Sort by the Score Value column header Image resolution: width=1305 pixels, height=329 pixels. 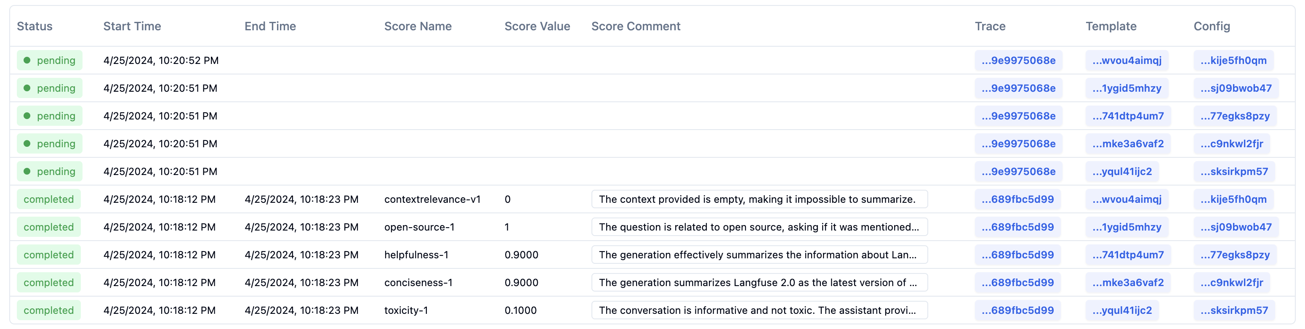536,27
